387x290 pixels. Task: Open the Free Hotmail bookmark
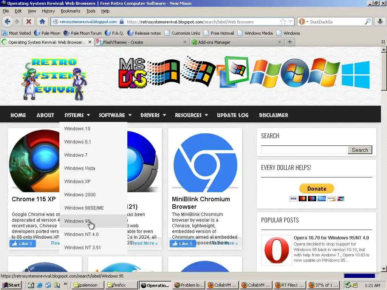(219, 33)
